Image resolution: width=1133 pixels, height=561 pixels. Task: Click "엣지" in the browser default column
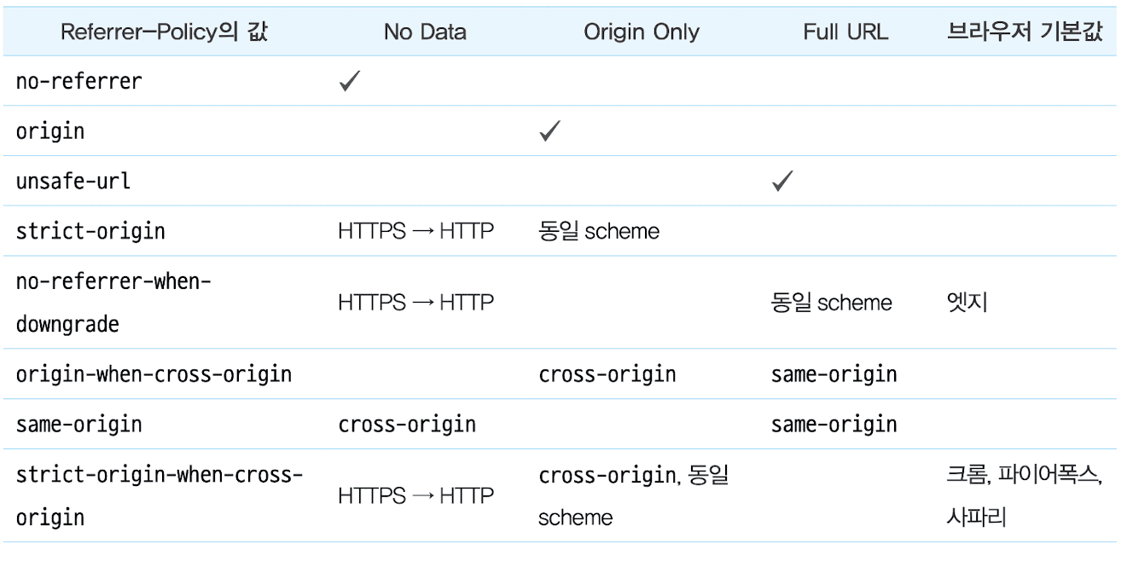click(x=967, y=303)
